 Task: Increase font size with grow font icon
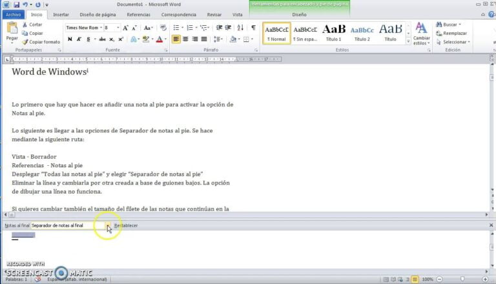point(125,28)
